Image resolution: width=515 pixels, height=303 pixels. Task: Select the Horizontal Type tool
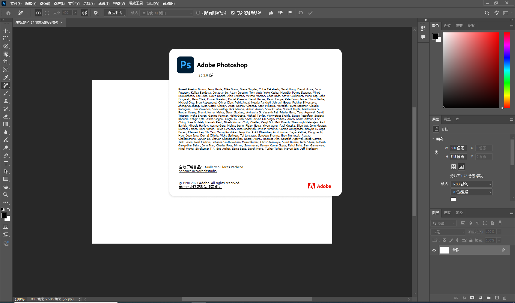[6, 163]
